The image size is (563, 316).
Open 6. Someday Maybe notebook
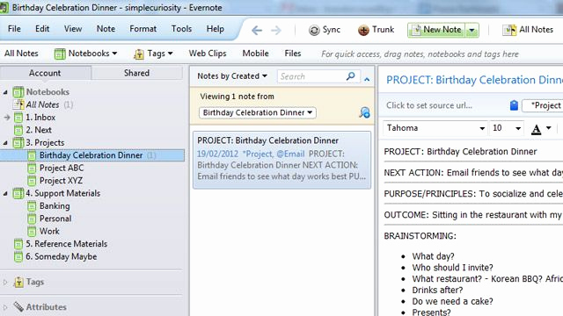(61, 256)
